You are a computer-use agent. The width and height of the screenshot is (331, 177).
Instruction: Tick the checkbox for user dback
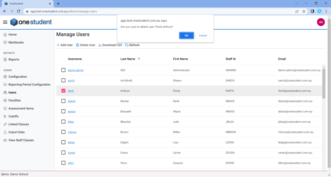(63, 101)
